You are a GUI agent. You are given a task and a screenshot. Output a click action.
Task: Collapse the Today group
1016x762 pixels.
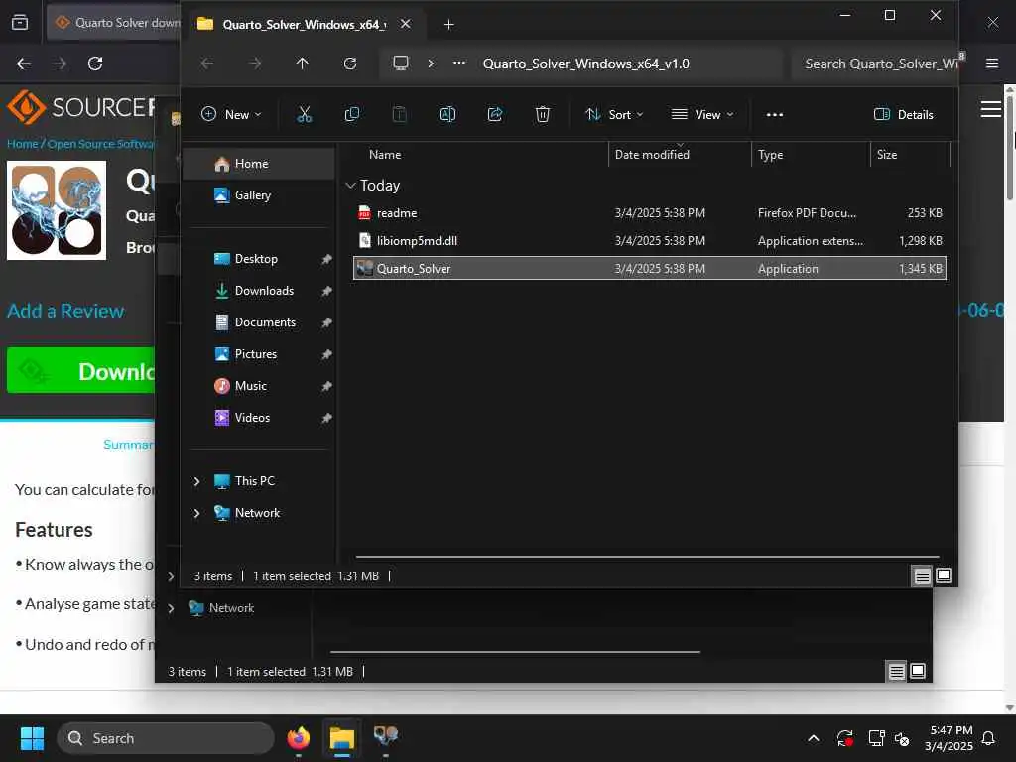click(350, 186)
